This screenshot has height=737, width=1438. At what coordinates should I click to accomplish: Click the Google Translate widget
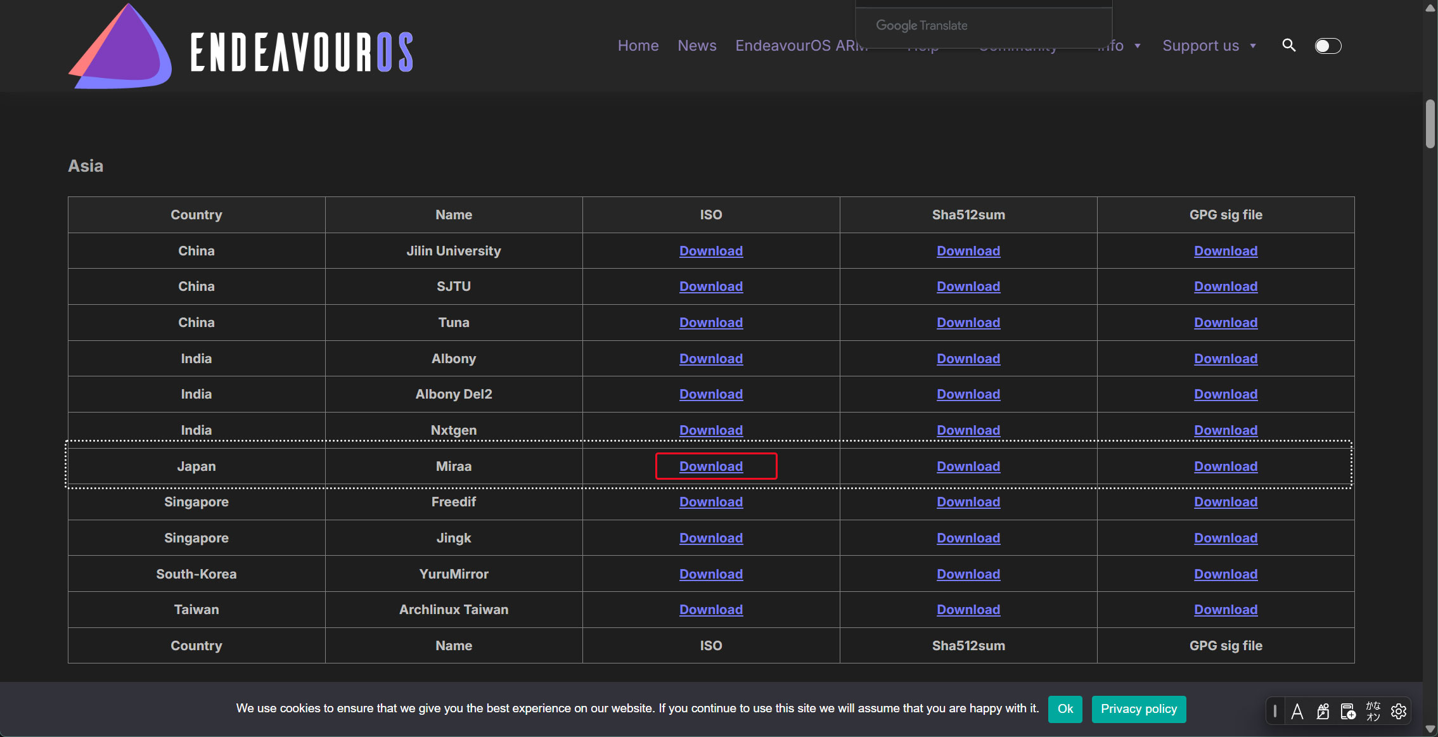click(x=984, y=25)
